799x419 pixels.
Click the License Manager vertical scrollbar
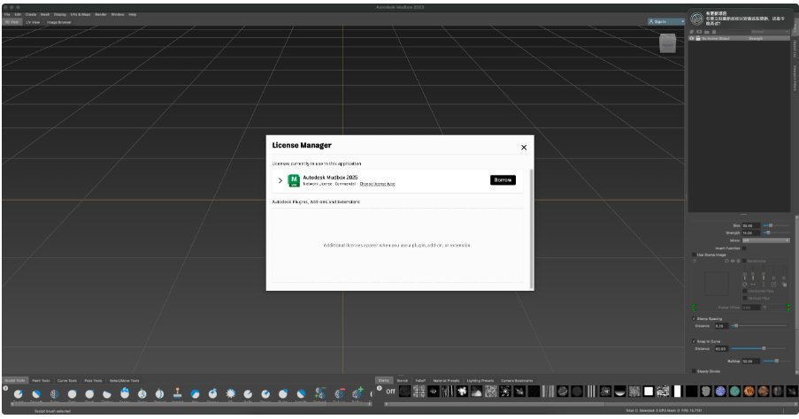pyautogui.click(x=532, y=229)
